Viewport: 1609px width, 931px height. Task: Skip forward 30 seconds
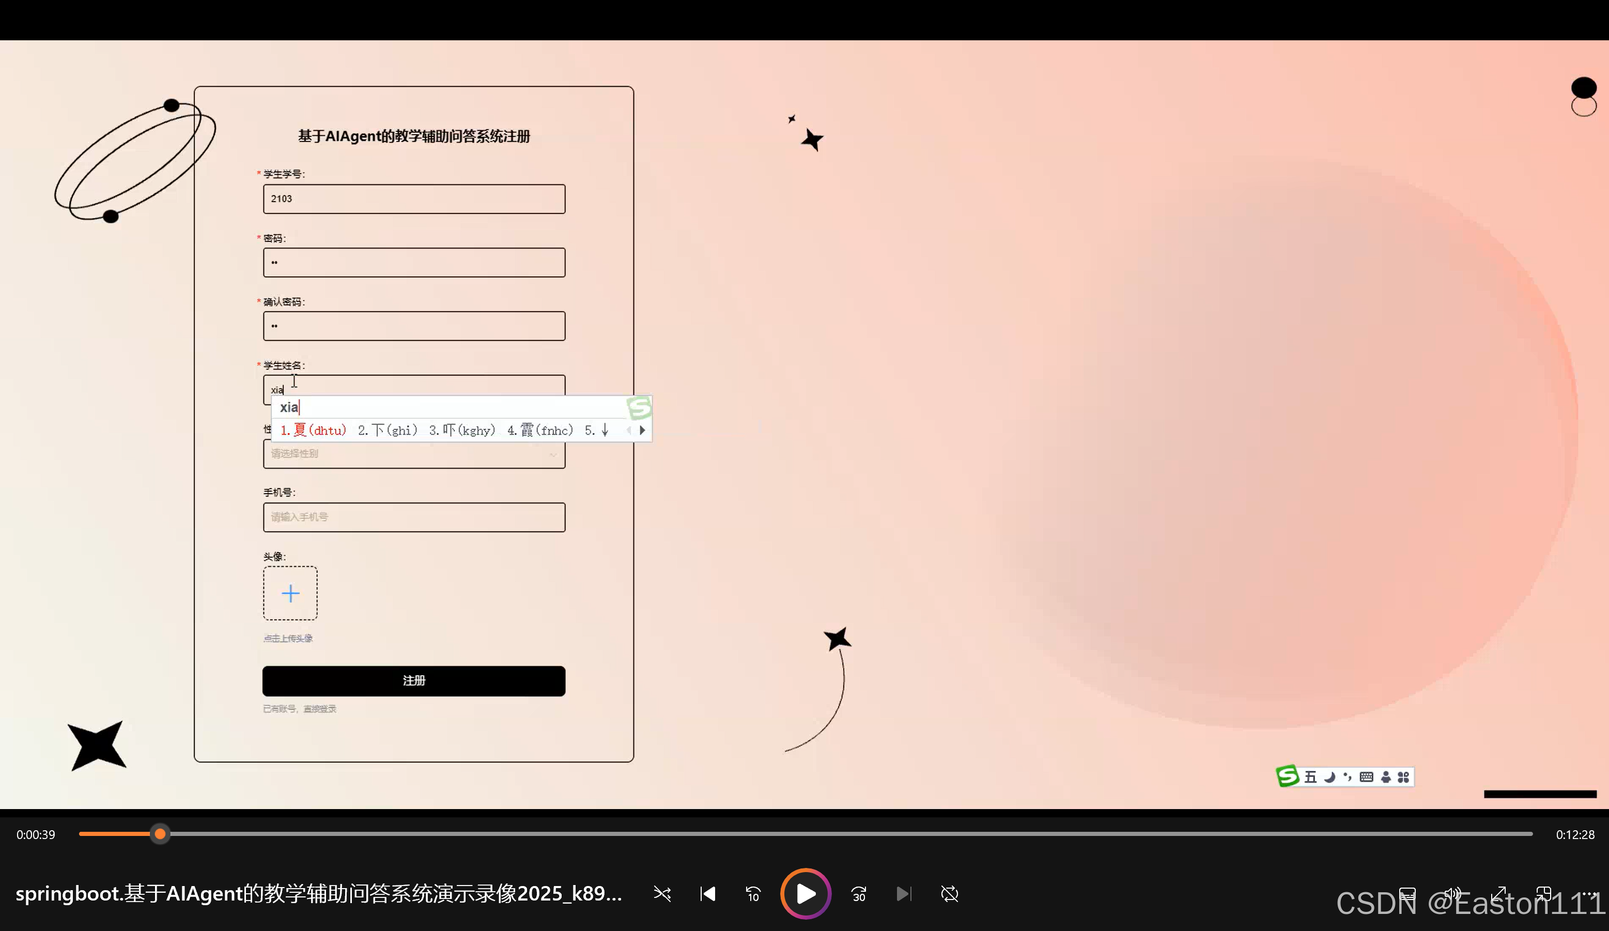click(859, 894)
